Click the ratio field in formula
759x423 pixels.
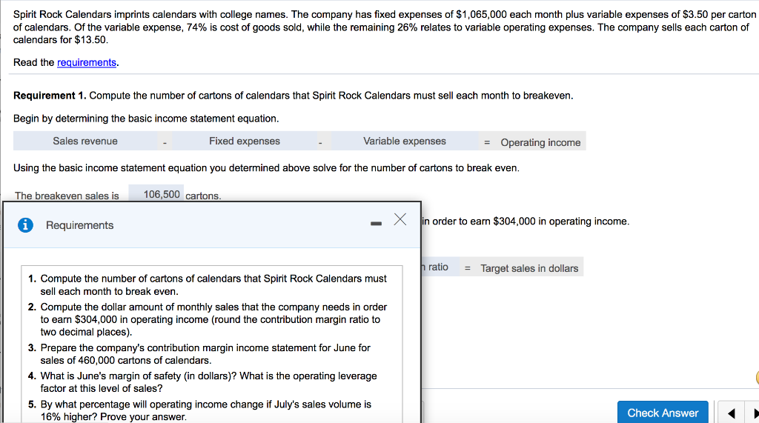point(440,267)
